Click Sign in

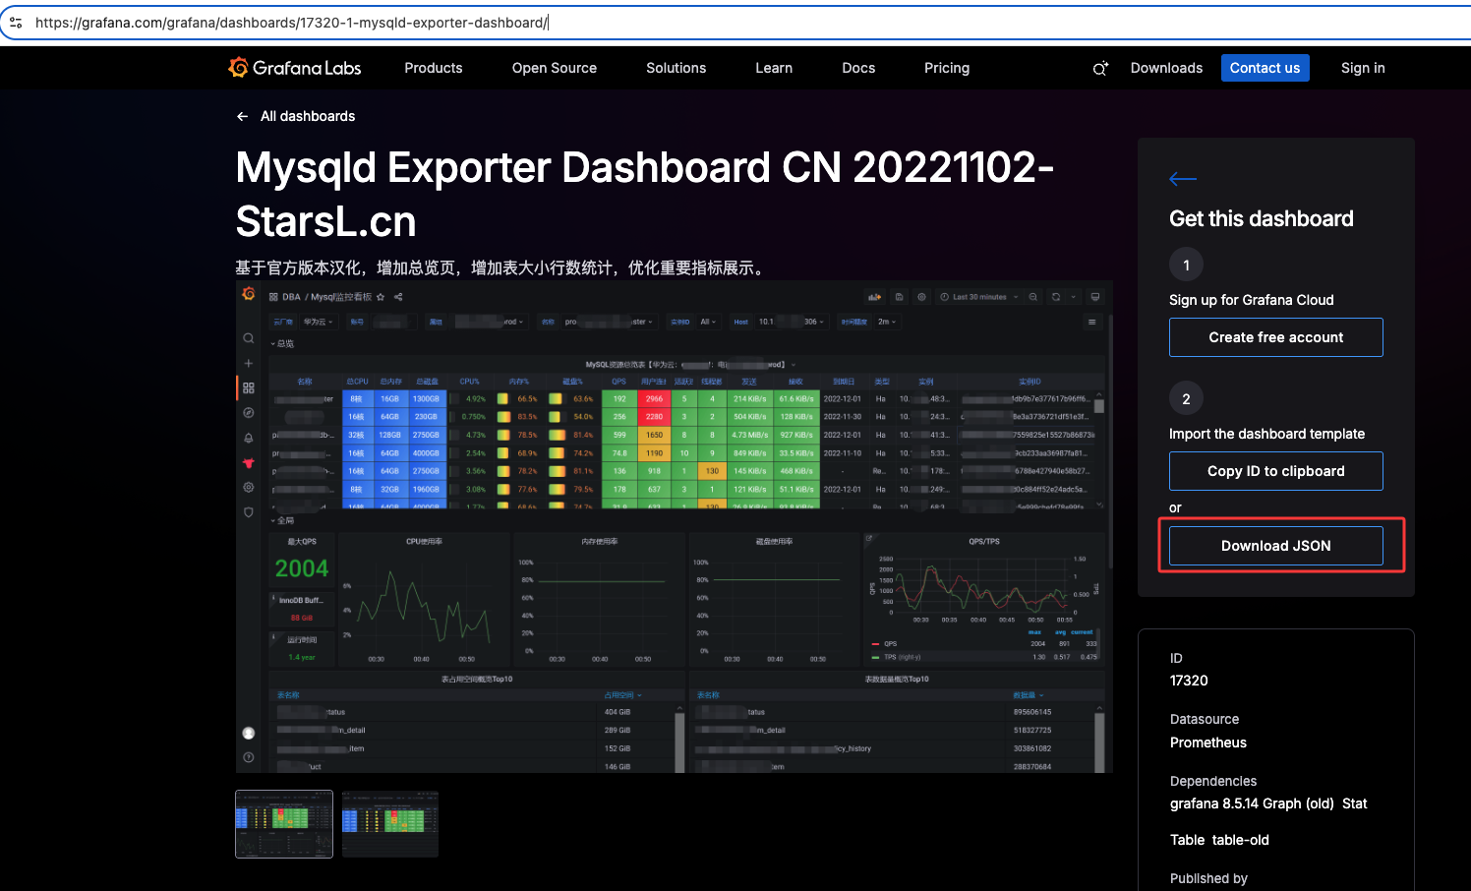click(1363, 68)
